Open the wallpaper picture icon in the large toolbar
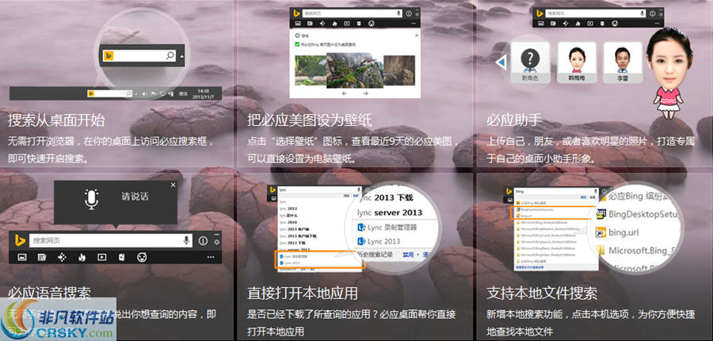 [22, 257]
